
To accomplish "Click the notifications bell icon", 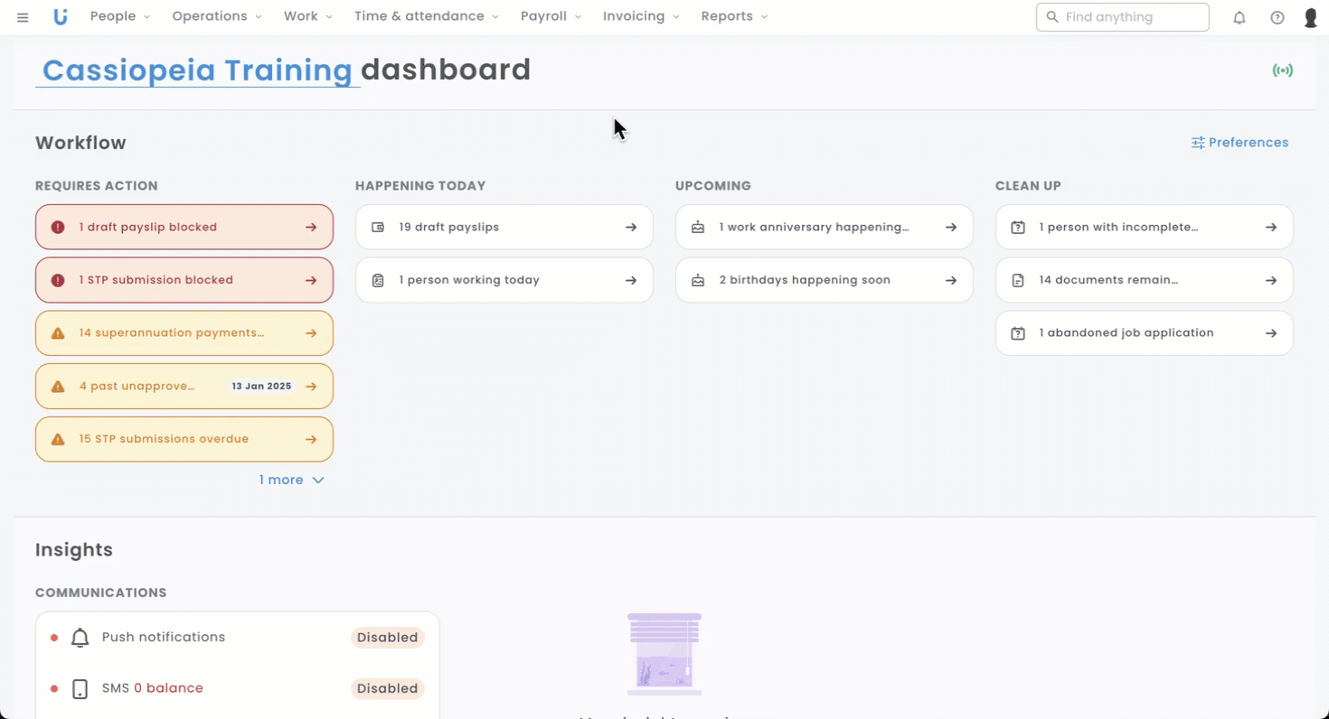I will (x=1239, y=17).
